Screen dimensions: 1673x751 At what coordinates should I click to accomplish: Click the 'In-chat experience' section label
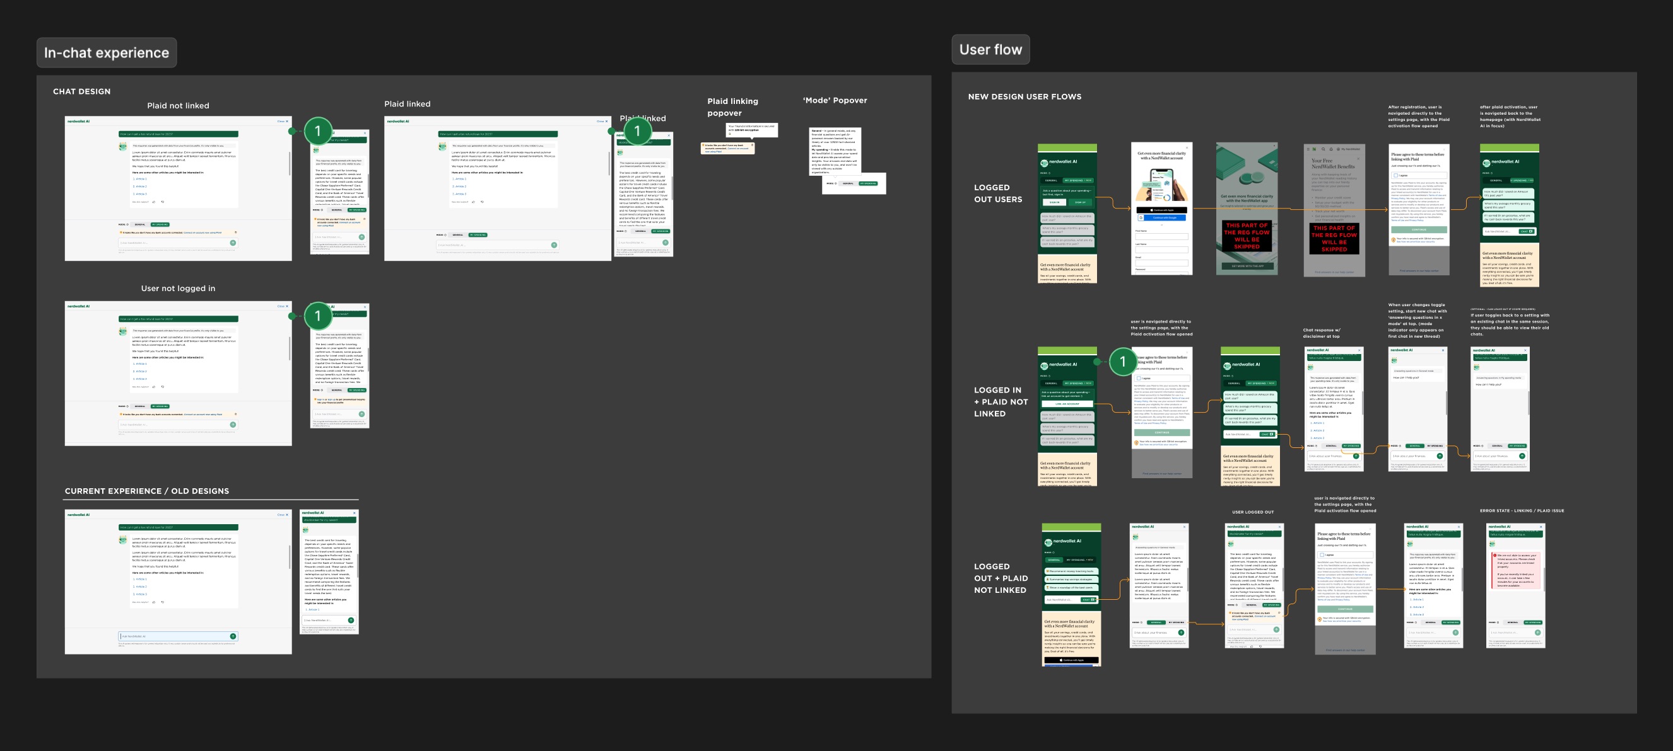pos(107,52)
